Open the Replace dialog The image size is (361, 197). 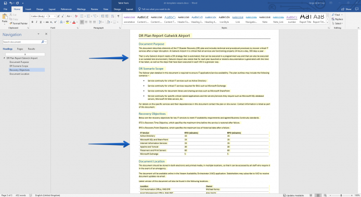point(337,19)
